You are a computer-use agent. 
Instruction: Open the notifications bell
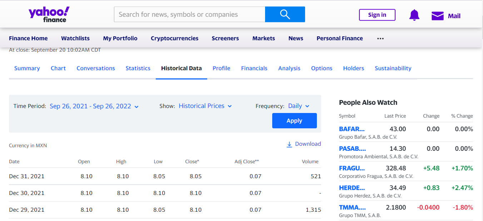[x=414, y=15]
